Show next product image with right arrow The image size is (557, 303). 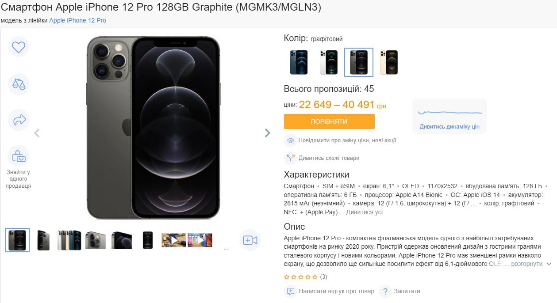pyautogui.click(x=267, y=133)
